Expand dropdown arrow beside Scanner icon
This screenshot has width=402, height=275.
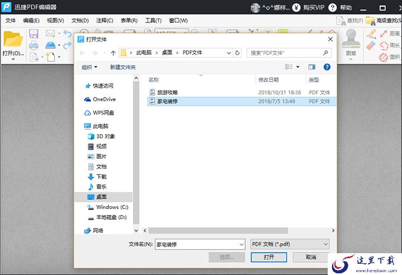pyautogui.click(x=59, y=45)
